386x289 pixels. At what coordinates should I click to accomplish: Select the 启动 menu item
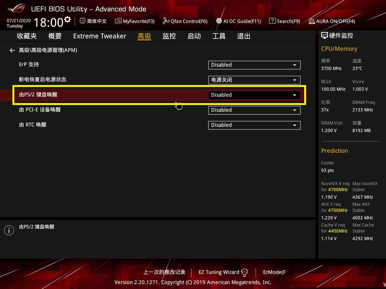click(194, 36)
